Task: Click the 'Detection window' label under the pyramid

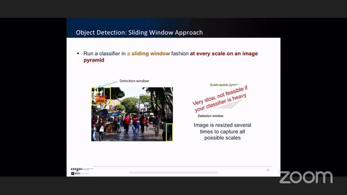Action: click(x=210, y=116)
